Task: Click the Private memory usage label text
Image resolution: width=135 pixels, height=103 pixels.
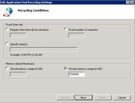Action: coord(86,69)
